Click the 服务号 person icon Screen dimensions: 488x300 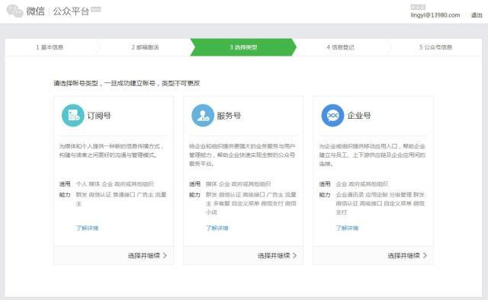tap(203, 115)
